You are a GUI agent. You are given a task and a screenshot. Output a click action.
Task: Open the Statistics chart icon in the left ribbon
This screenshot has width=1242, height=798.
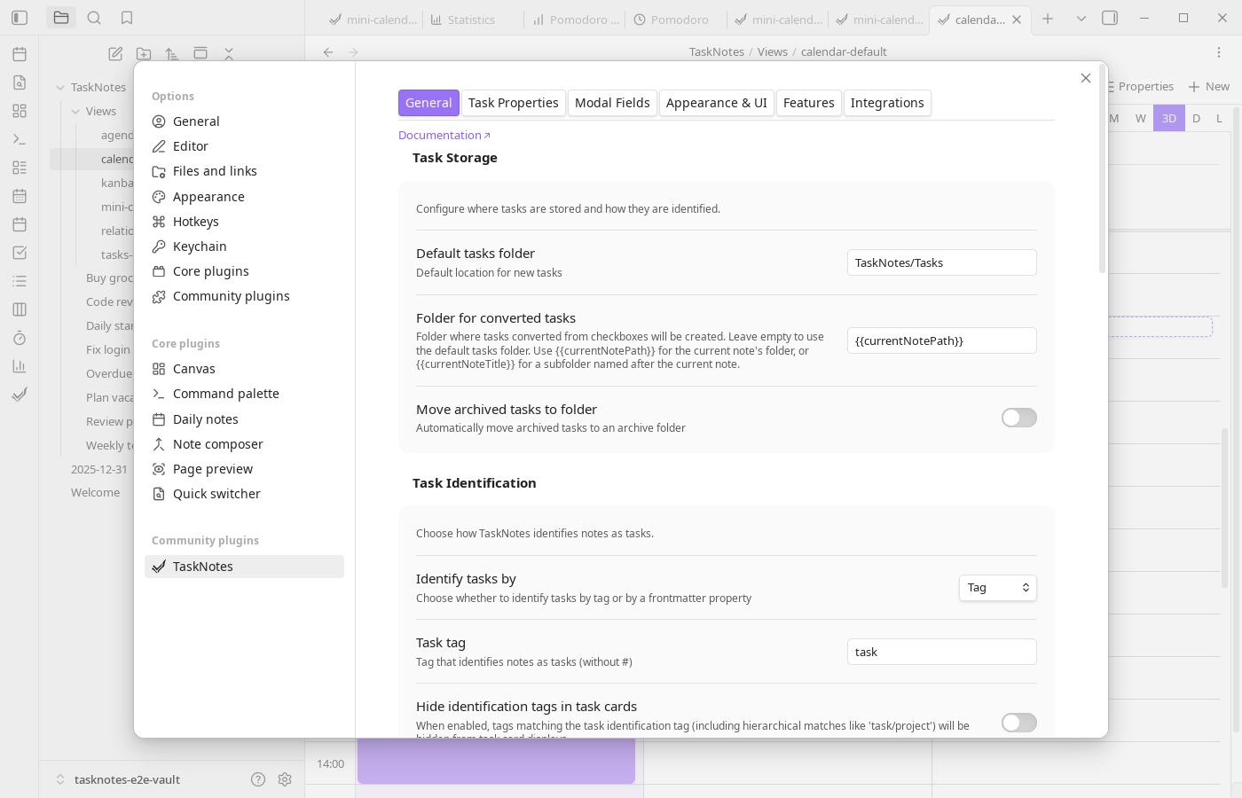(x=19, y=366)
